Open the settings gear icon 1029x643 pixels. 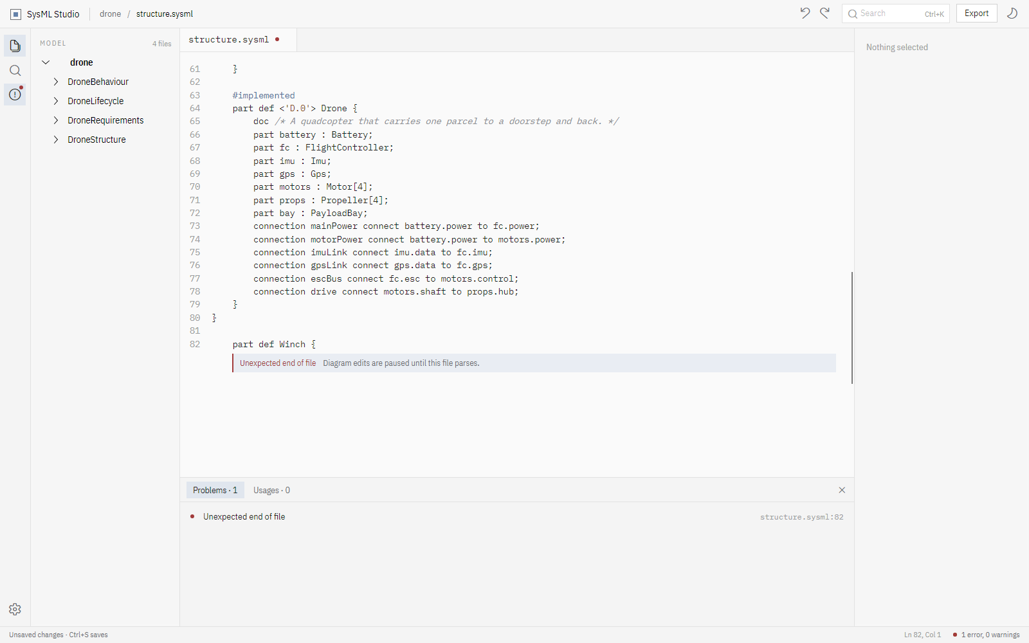click(x=15, y=609)
